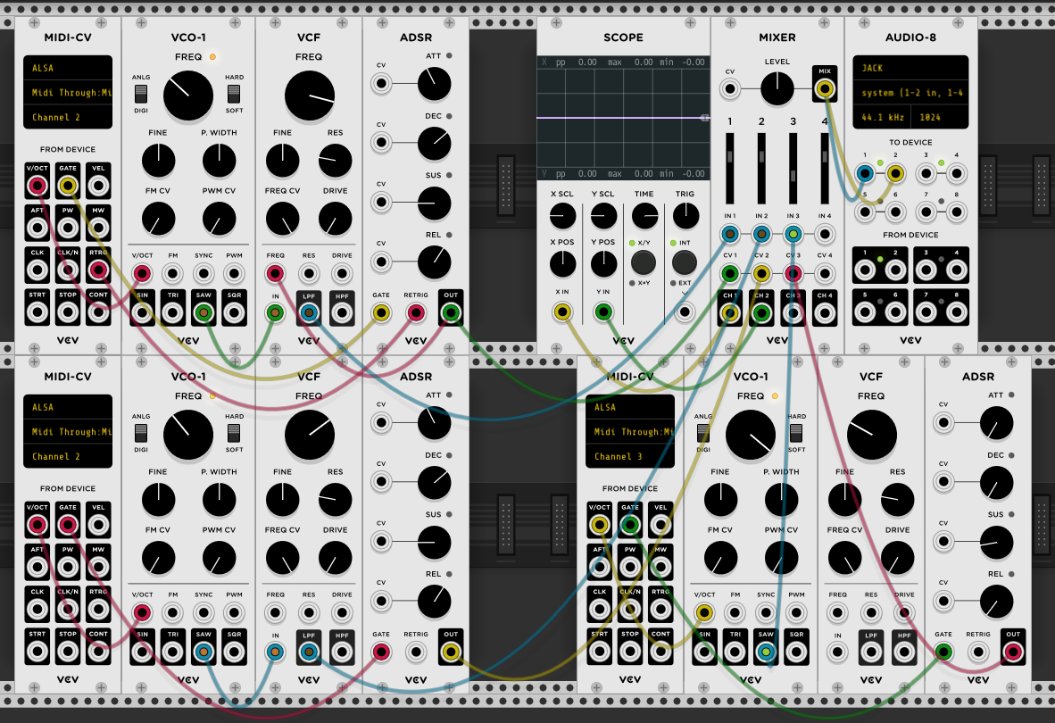Click the MIX output port on the MIXER
Viewport: 1055px width, 723px height.
[824, 88]
